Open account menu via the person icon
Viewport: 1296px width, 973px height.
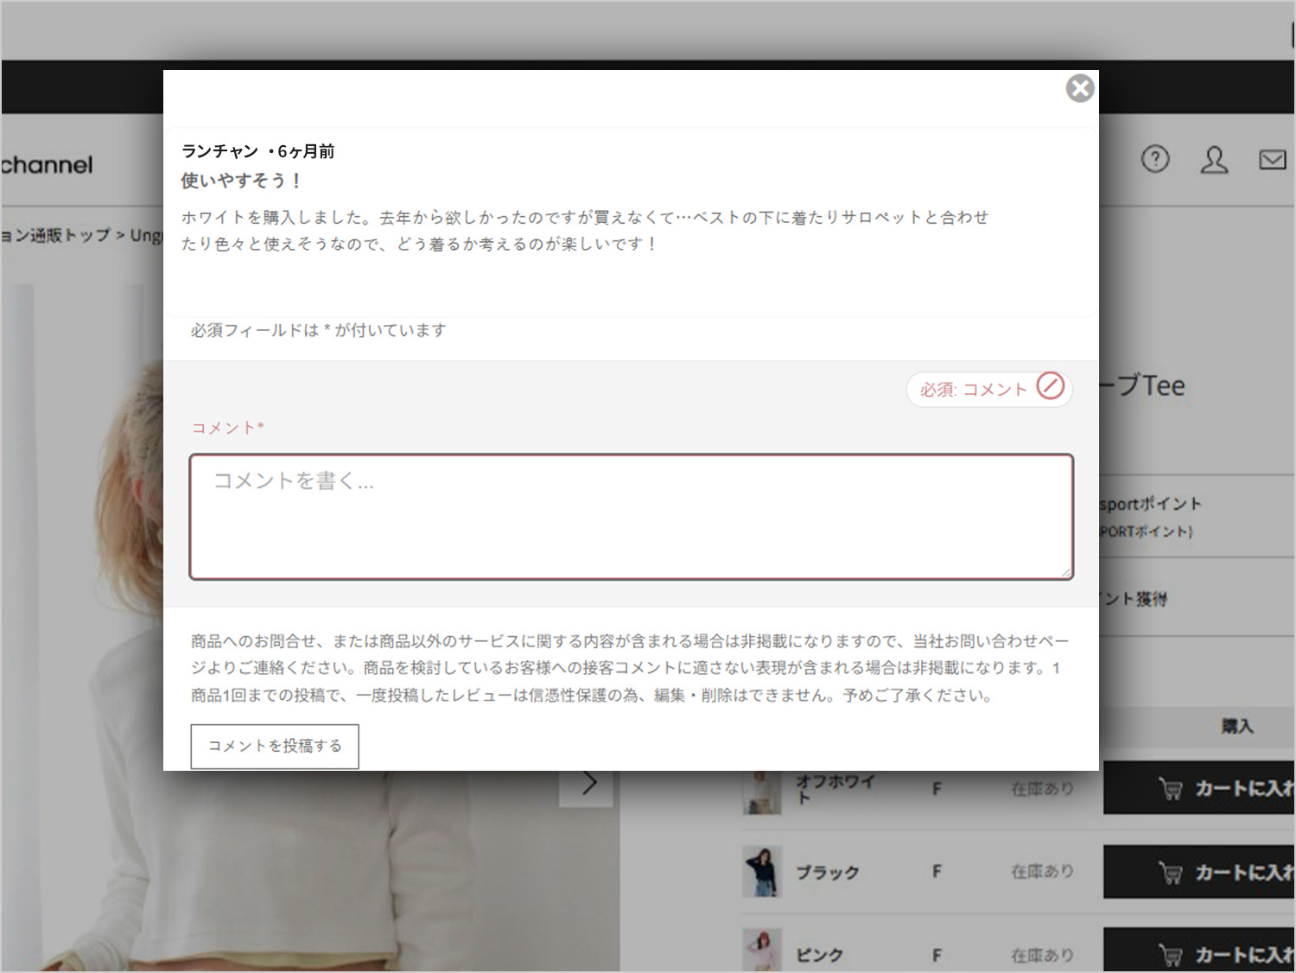click(1214, 160)
